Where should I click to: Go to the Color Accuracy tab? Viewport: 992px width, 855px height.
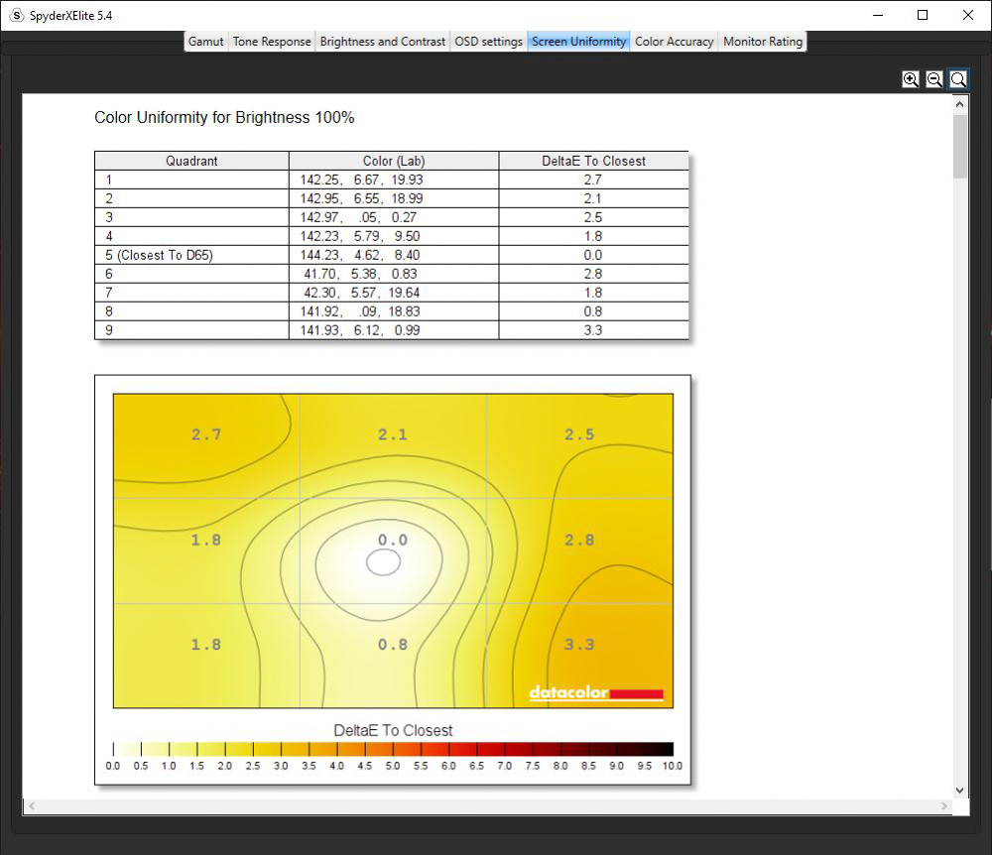tap(674, 42)
